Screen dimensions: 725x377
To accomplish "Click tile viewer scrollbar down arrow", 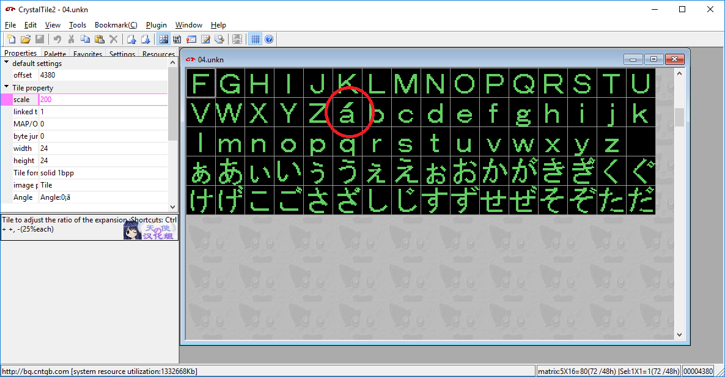I will 679,335.
